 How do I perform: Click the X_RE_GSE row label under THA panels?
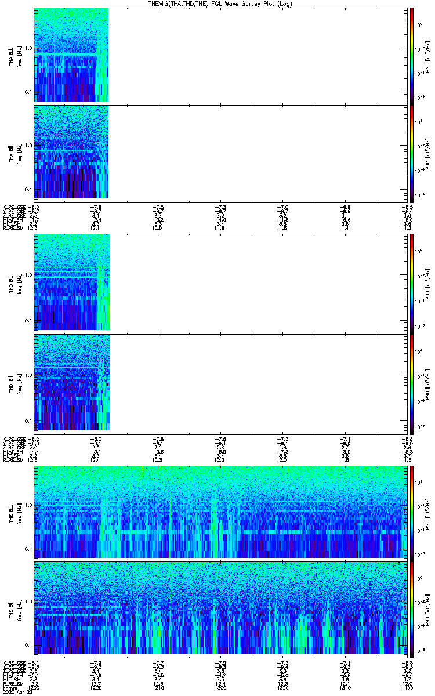13,206
